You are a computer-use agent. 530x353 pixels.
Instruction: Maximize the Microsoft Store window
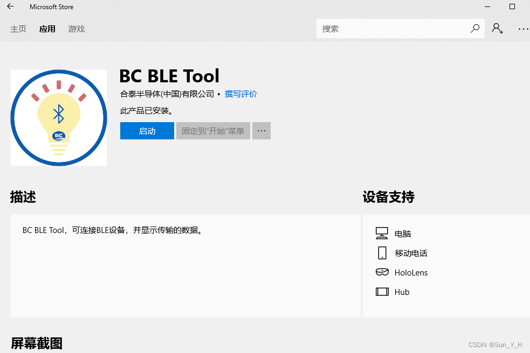pyautogui.click(x=512, y=6)
